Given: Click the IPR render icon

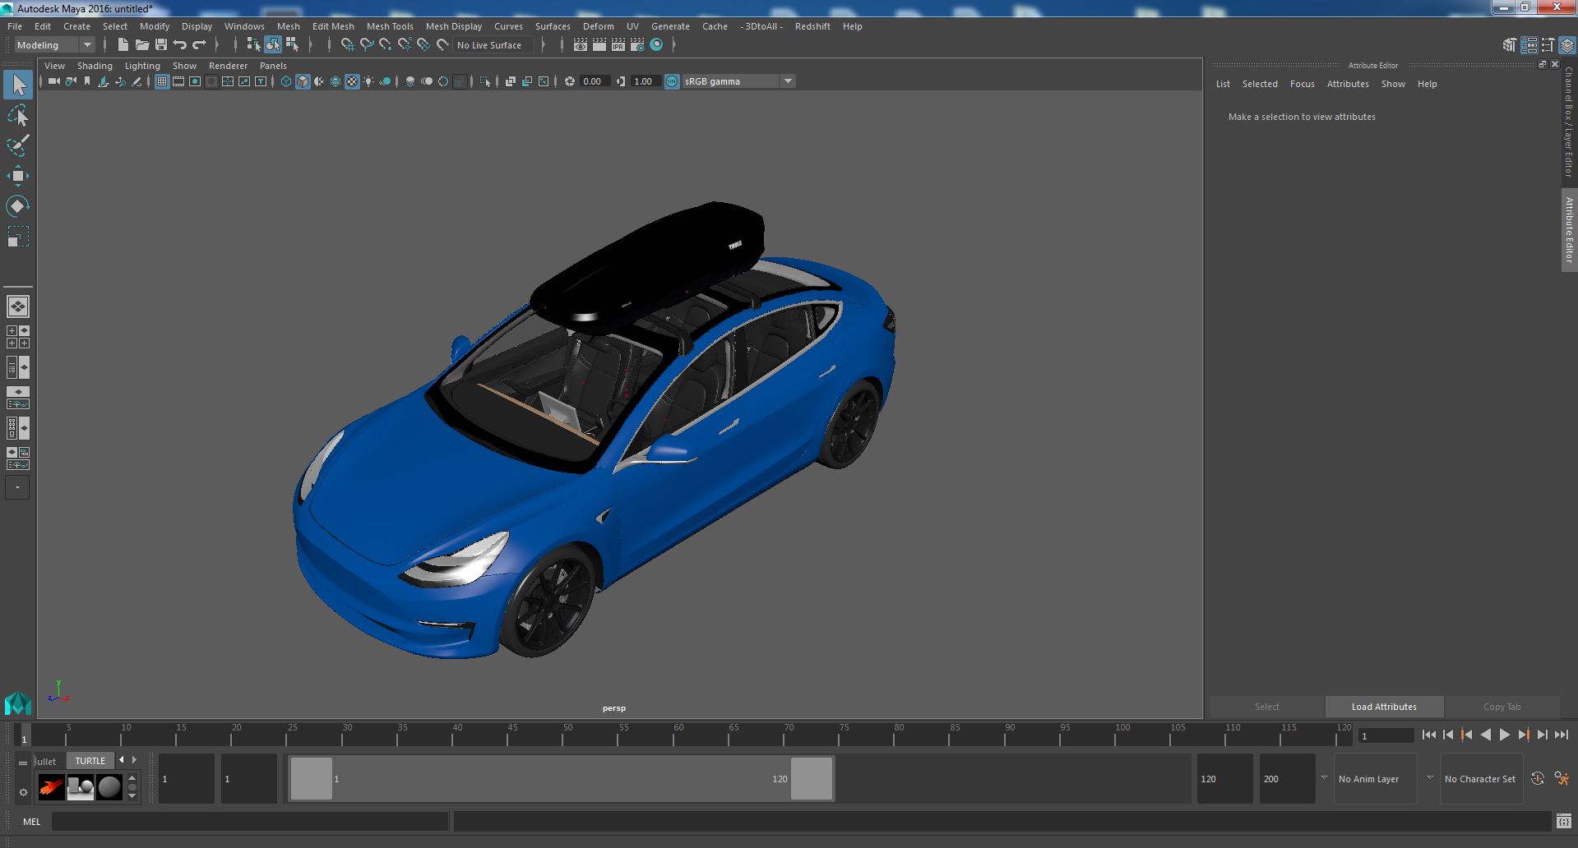Looking at the screenshot, I should point(618,45).
